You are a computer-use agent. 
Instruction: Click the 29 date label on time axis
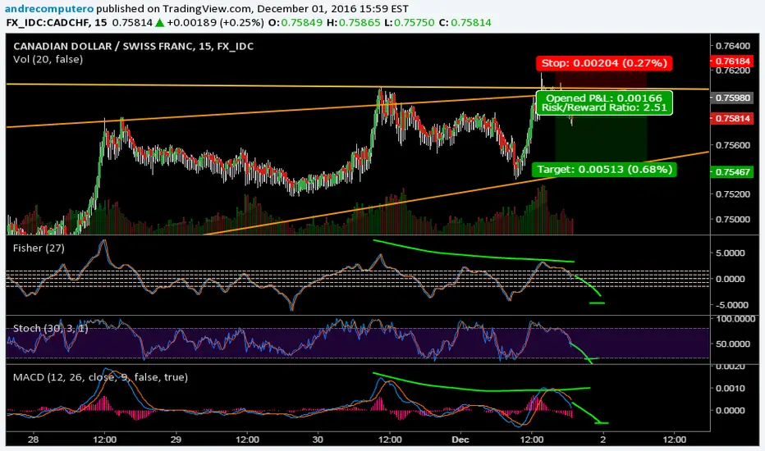click(x=176, y=440)
